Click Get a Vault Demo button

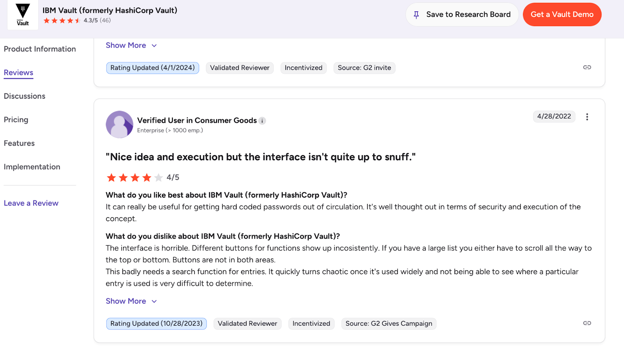tap(562, 14)
